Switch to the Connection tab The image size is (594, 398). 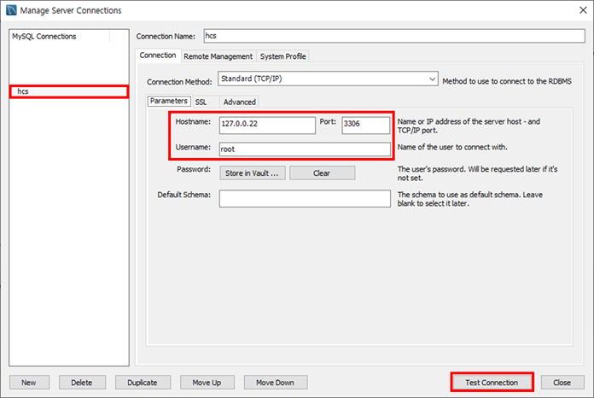158,56
